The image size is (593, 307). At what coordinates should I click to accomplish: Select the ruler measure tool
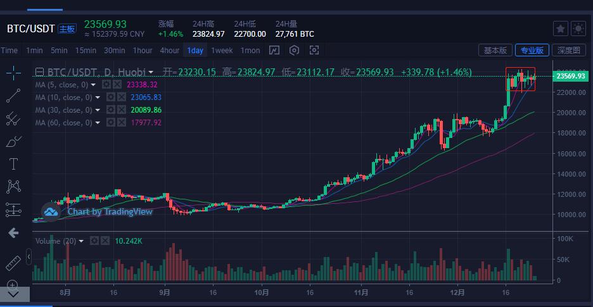point(13,263)
